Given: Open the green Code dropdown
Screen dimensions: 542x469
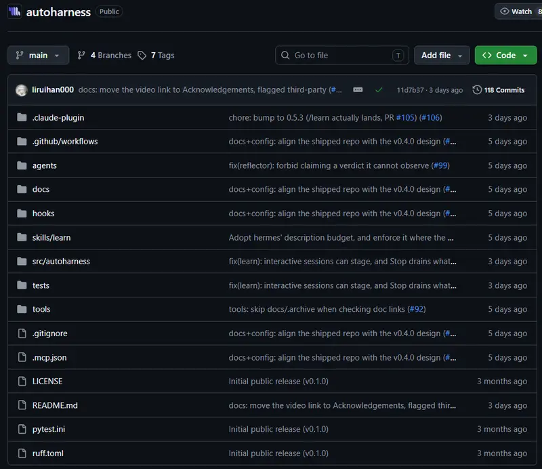Looking at the screenshot, I should [x=505, y=56].
